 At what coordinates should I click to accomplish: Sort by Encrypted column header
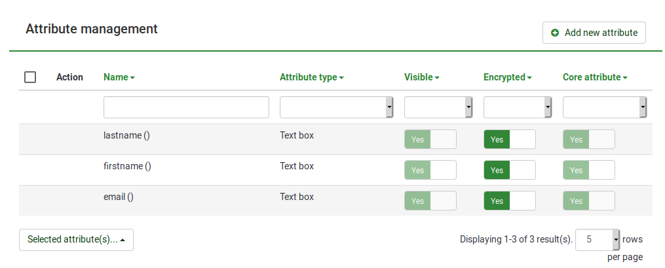click(x=507, y=77)
